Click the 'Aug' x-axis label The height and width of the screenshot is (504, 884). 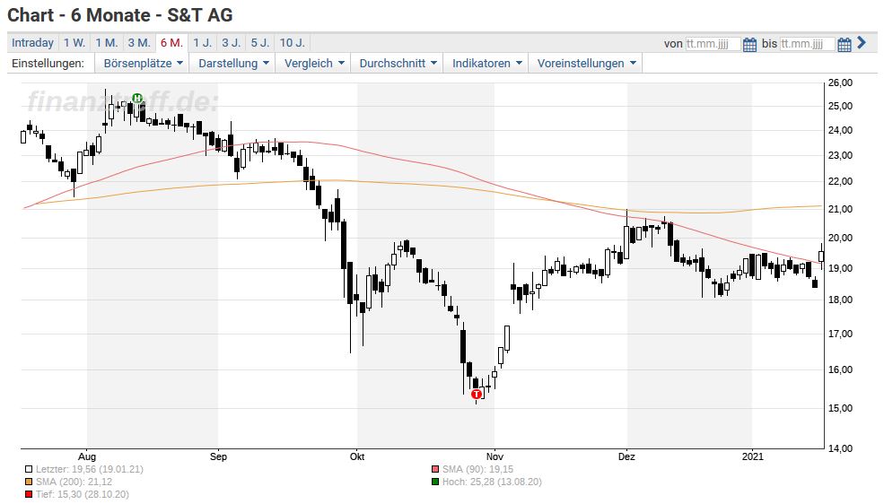87,456
